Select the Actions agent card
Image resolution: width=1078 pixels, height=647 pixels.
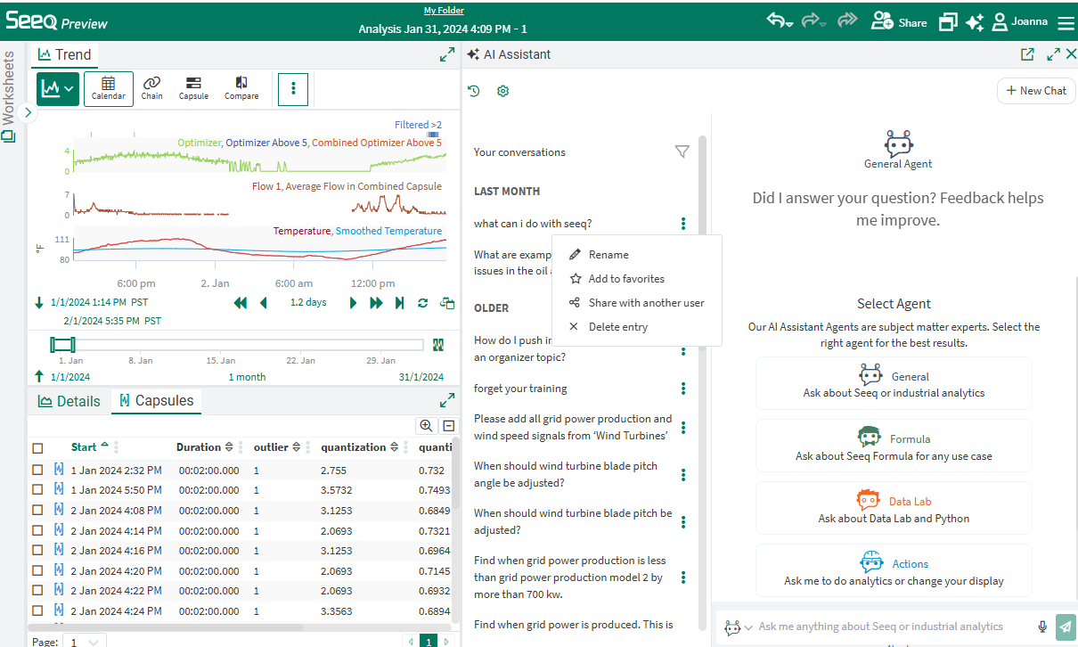pos(894,570)
